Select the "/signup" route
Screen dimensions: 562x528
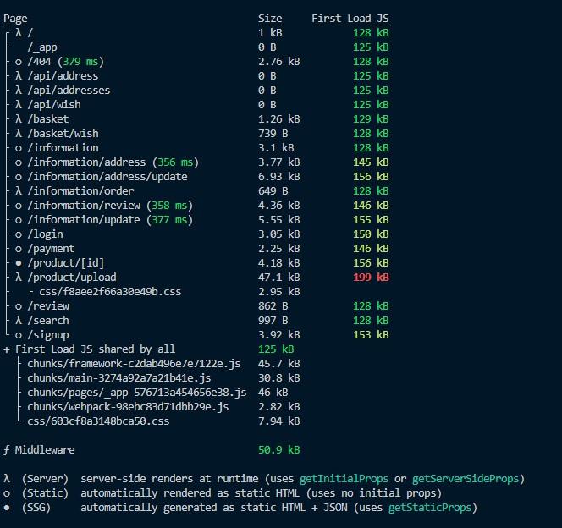pos(48,335)
